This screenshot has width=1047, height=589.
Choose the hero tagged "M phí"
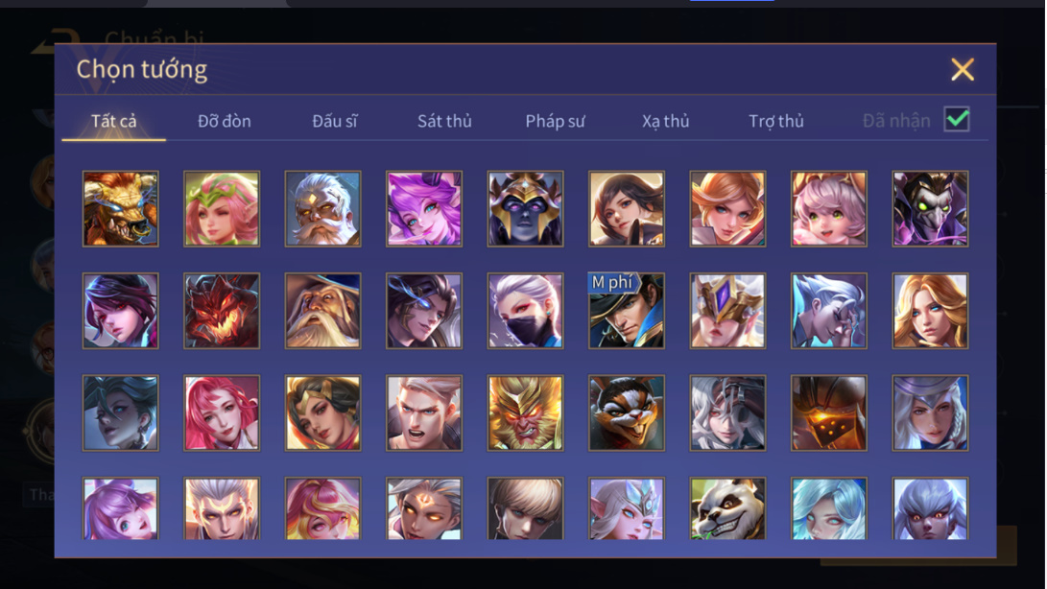coord(627,311)
